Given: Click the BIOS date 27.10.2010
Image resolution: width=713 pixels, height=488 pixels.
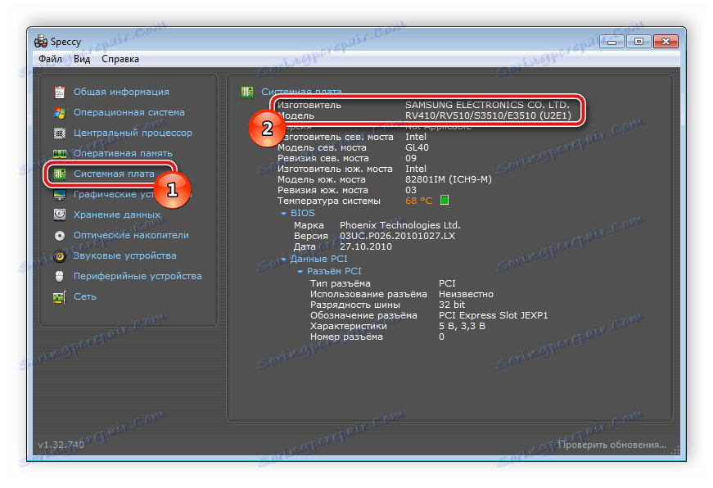Looking at the screenshot, I should pos(366,246).
